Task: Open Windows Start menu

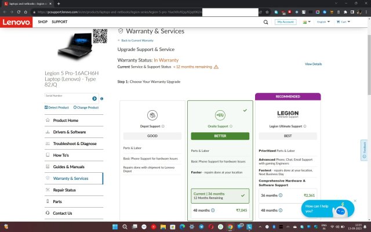Action: [x=115, y=227]
